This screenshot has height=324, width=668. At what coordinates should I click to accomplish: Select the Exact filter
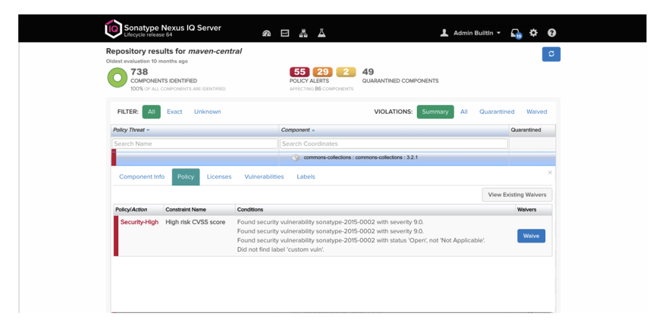[x=174, y=112]
